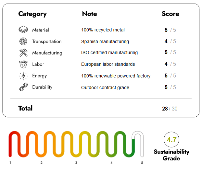
Task: Click the Score column header
Action: [170, 14]
